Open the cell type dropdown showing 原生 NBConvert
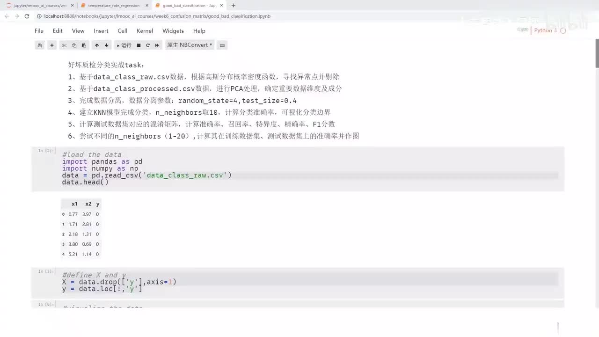 pos(190,45)
